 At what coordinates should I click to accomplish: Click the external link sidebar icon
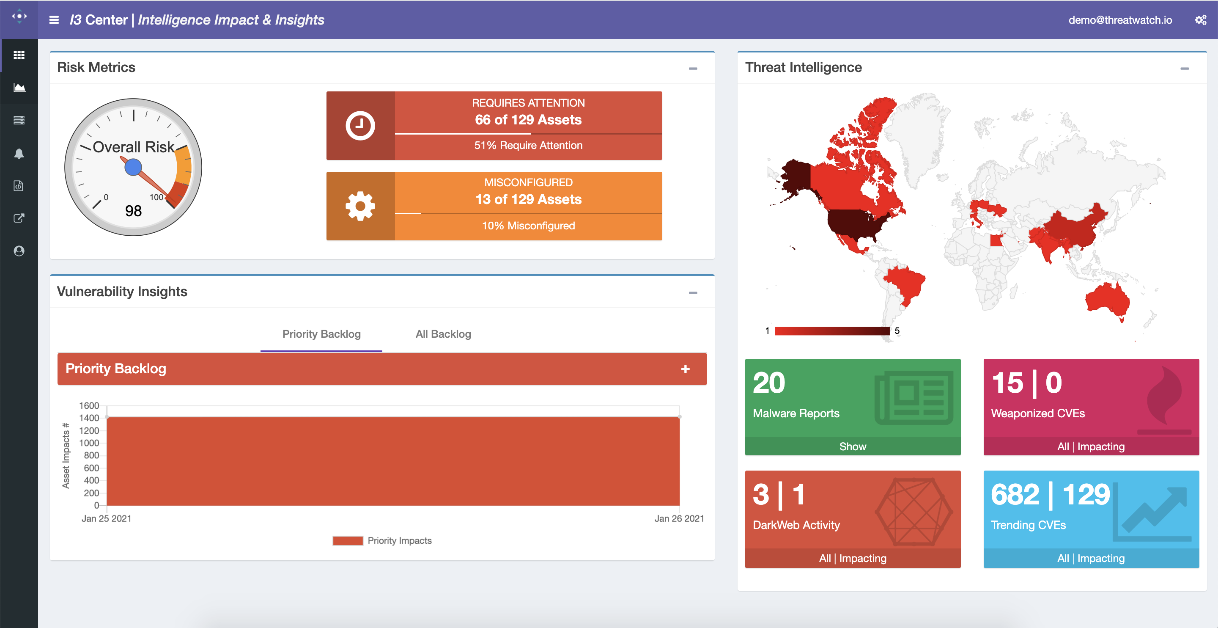(19, 218)
